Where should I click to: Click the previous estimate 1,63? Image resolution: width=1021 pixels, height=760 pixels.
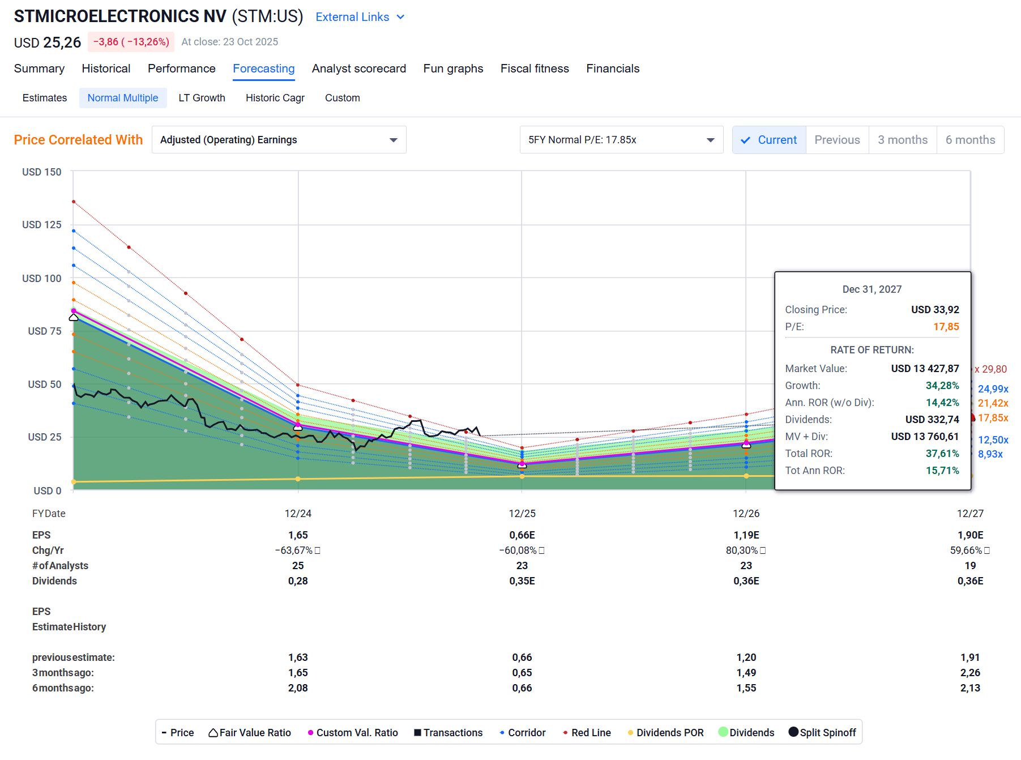(298, 657)
